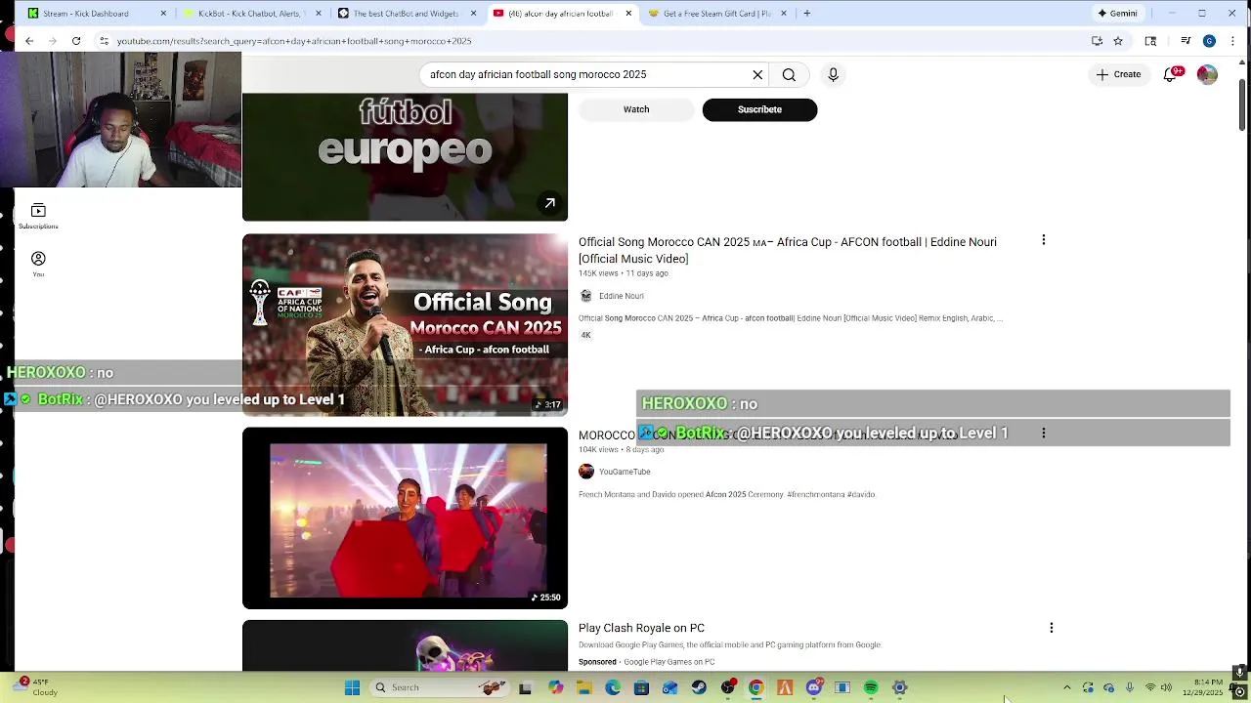Open the You sidebar item
The image size is (1251, 703).
(38, 264)
